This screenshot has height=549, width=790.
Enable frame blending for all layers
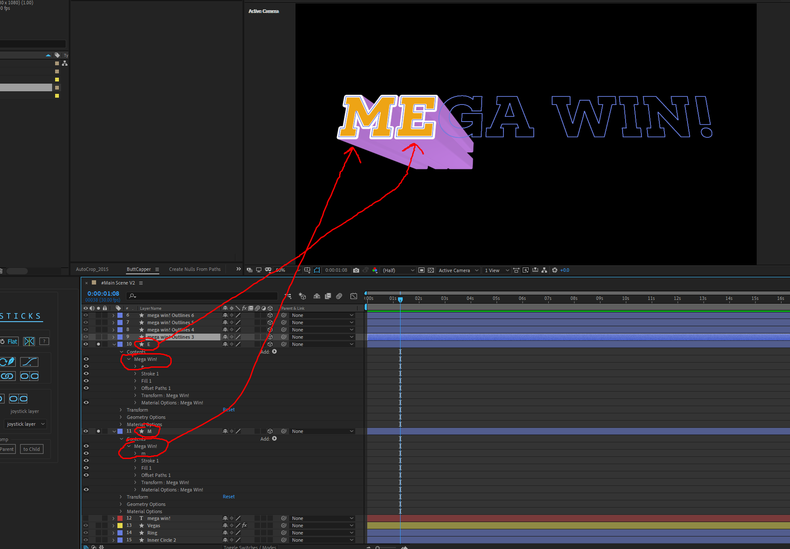pos(328,296)
